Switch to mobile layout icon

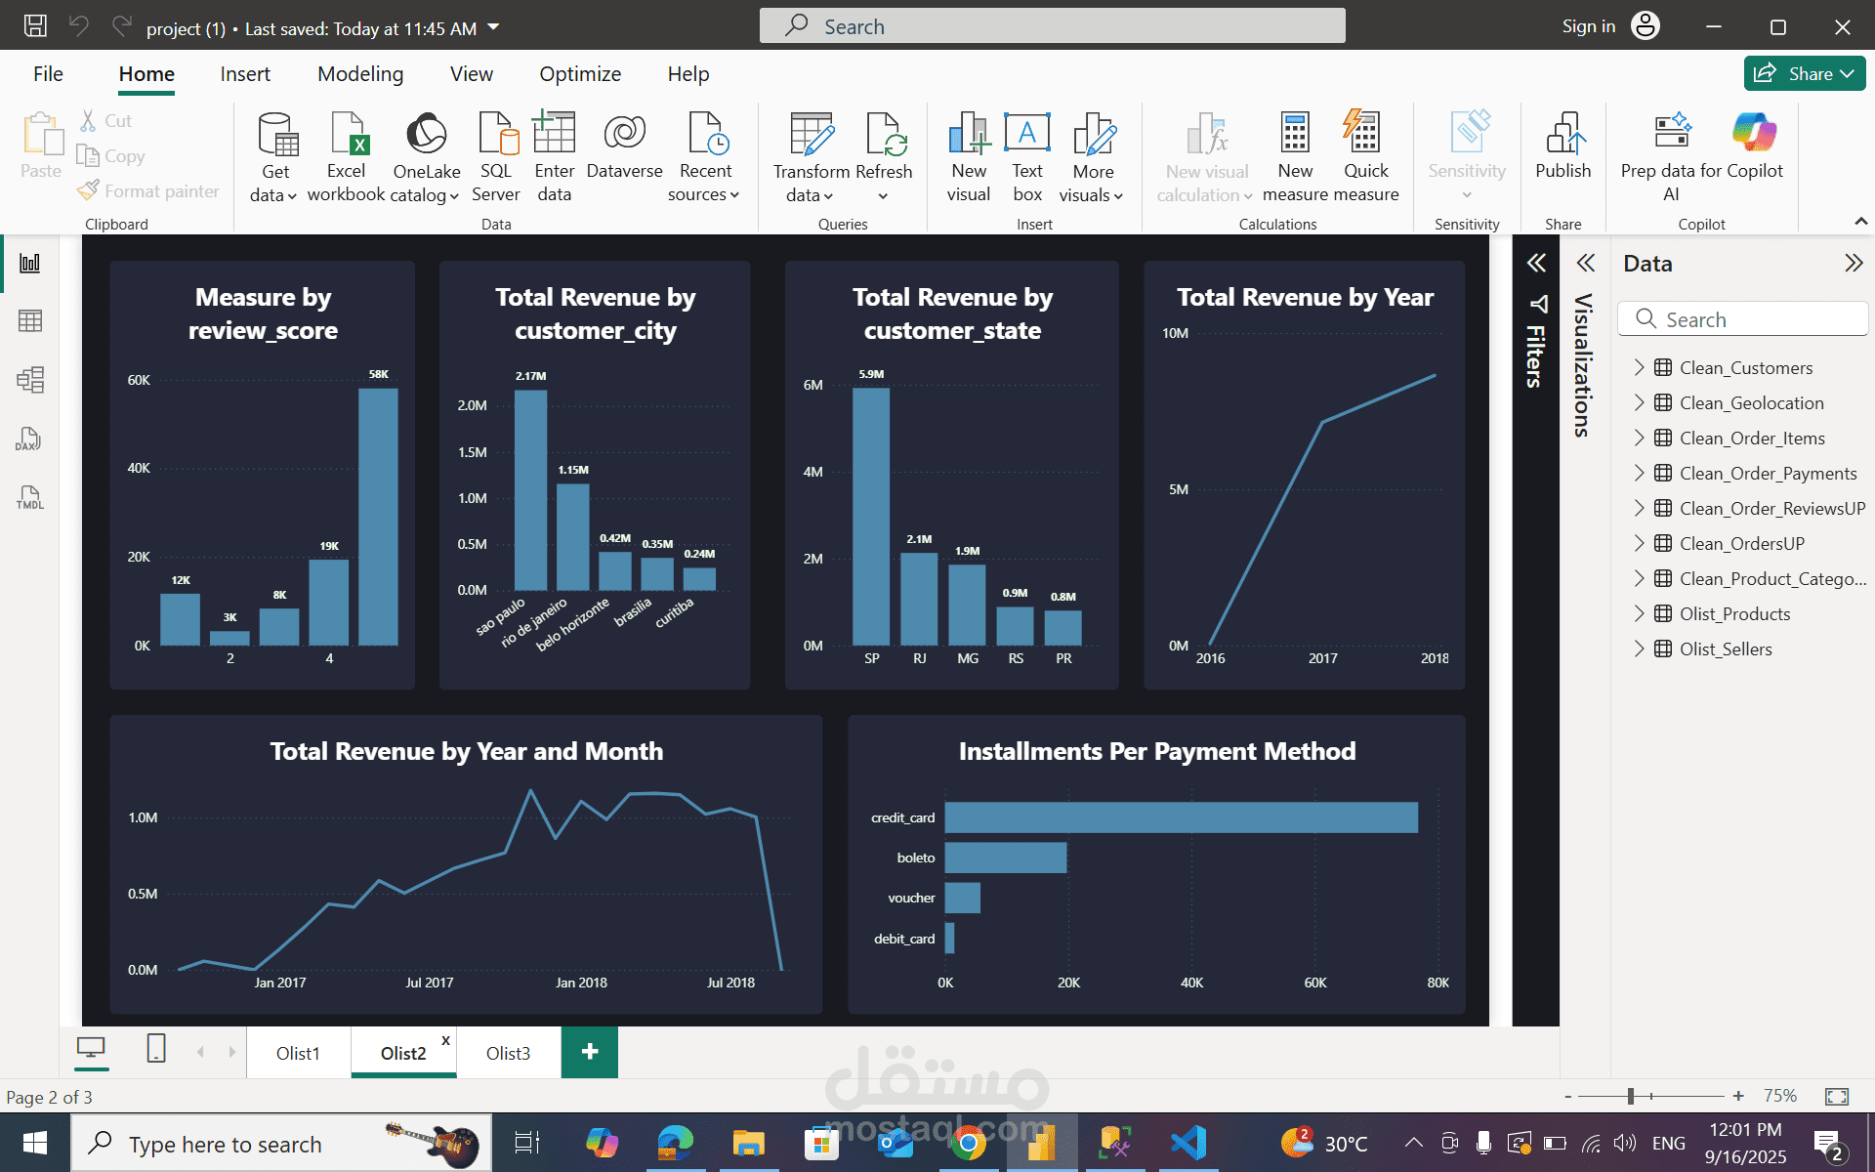coord(156,1049)
